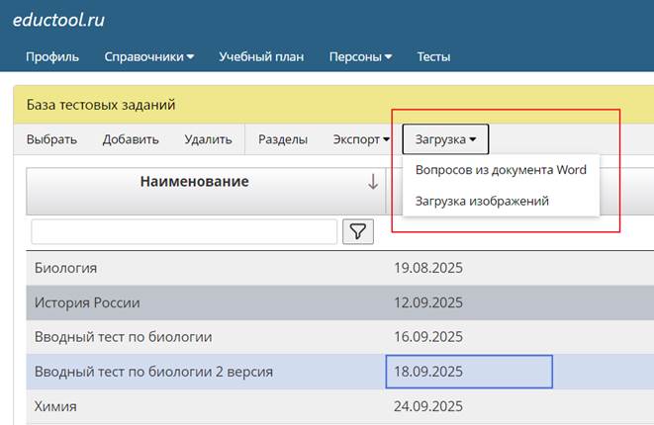Choose Загрузка изображений menu item
The image size is (654, 425).
click(482, 201)
